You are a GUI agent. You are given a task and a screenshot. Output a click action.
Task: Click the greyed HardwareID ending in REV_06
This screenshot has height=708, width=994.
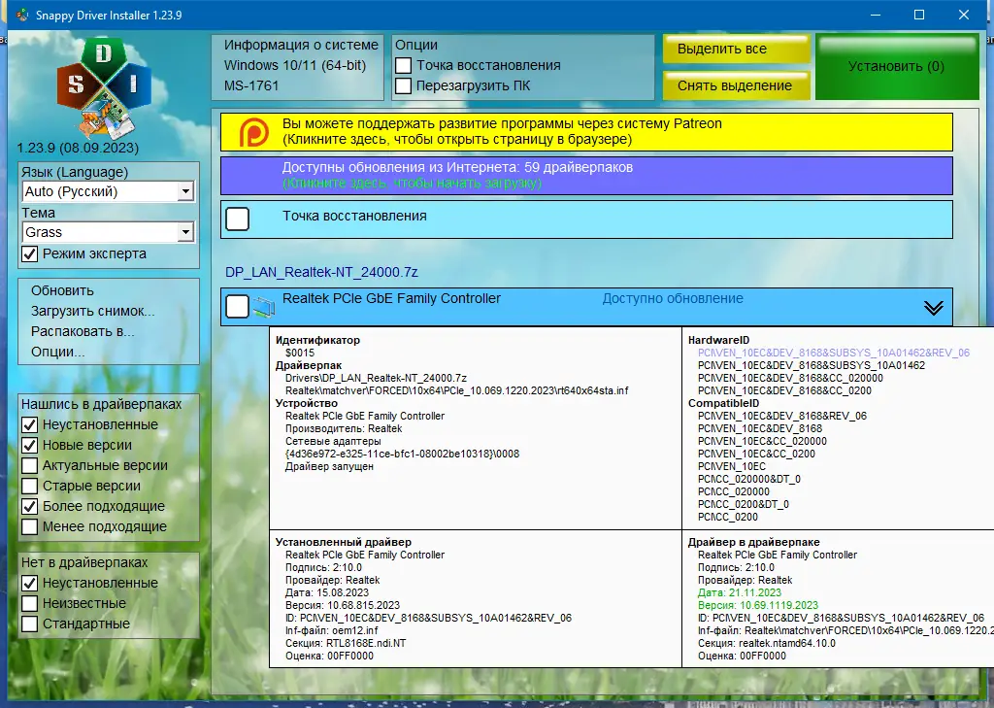tap(834, 353)
